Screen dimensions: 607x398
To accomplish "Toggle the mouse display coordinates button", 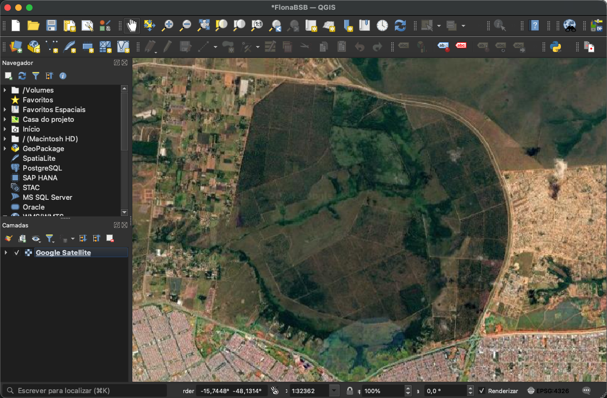I will 275,390.
